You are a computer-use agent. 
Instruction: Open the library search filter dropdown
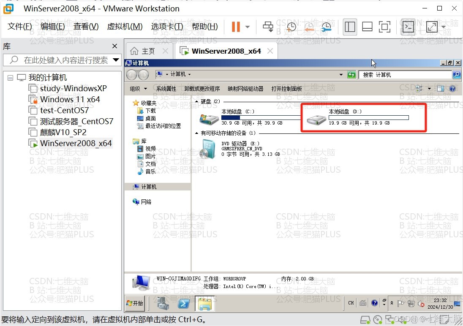pyautogui.click(x=116, y=60)
